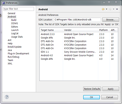
Task: Select Android in preferences tree
Action: (12, 17)
